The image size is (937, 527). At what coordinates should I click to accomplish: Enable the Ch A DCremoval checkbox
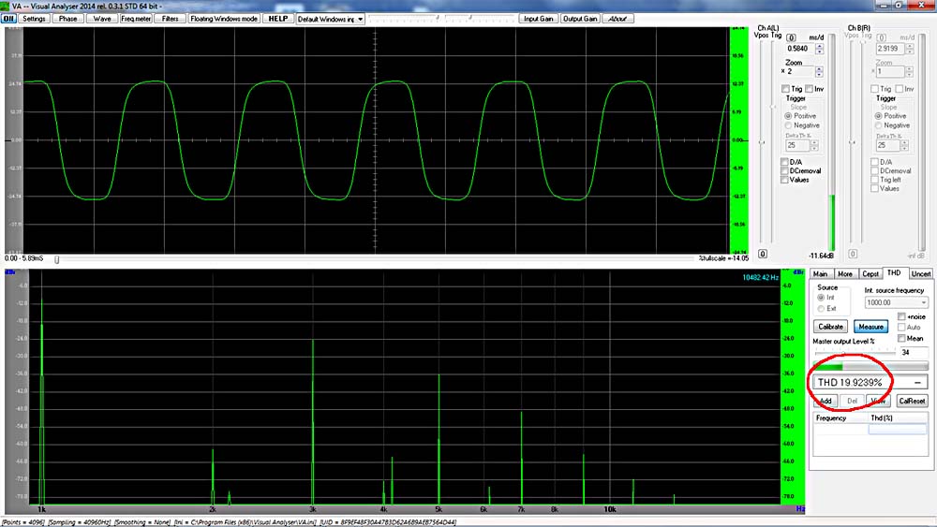785,169
